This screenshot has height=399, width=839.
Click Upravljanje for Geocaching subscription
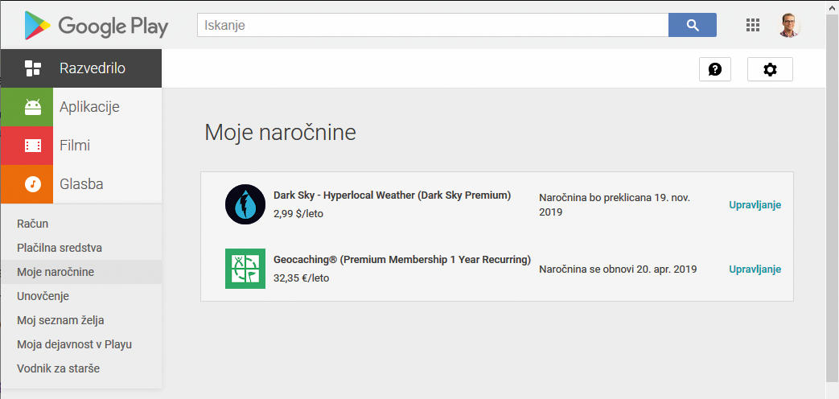755,269
